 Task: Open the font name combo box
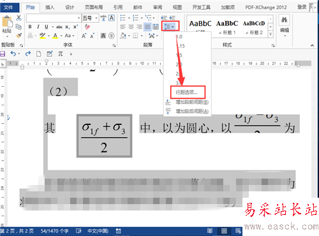54,18
